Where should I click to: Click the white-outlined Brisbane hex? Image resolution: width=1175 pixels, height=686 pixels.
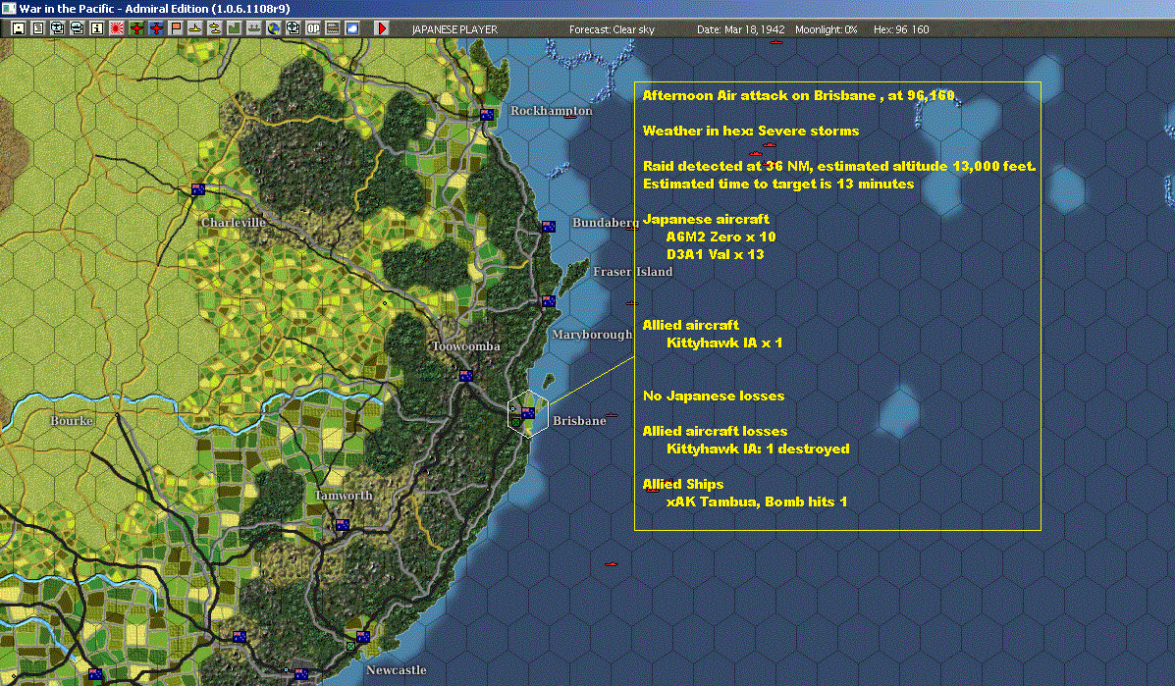(x=527, y=413)
